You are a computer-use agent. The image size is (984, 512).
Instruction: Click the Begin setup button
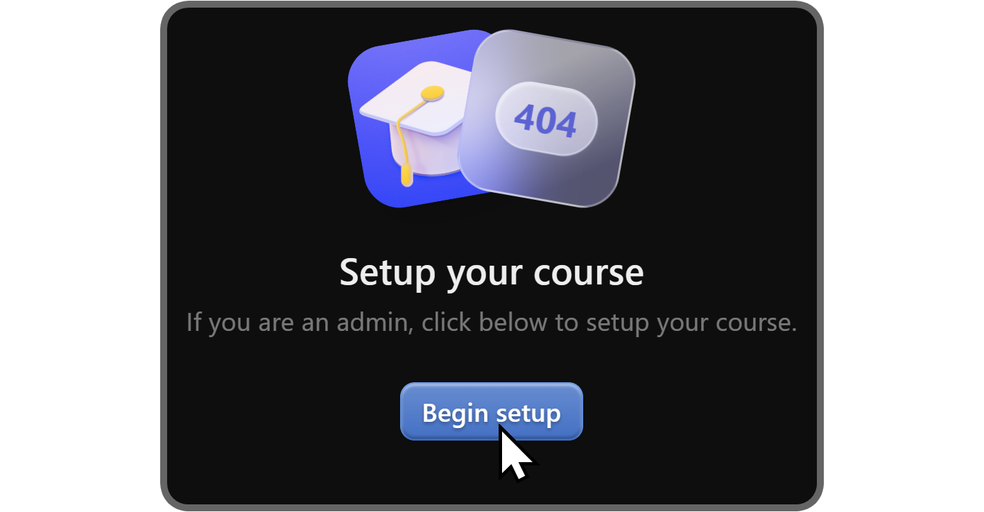coord(491,411)
